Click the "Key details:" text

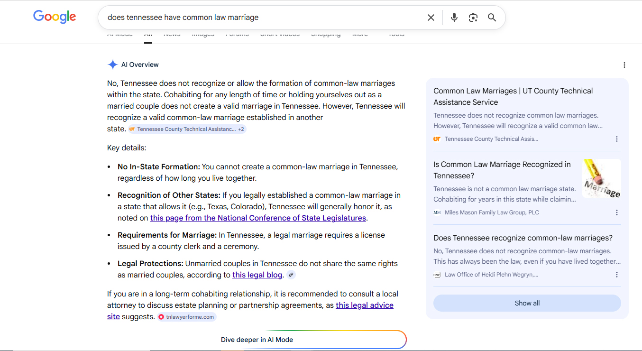[x=127, y=148]
